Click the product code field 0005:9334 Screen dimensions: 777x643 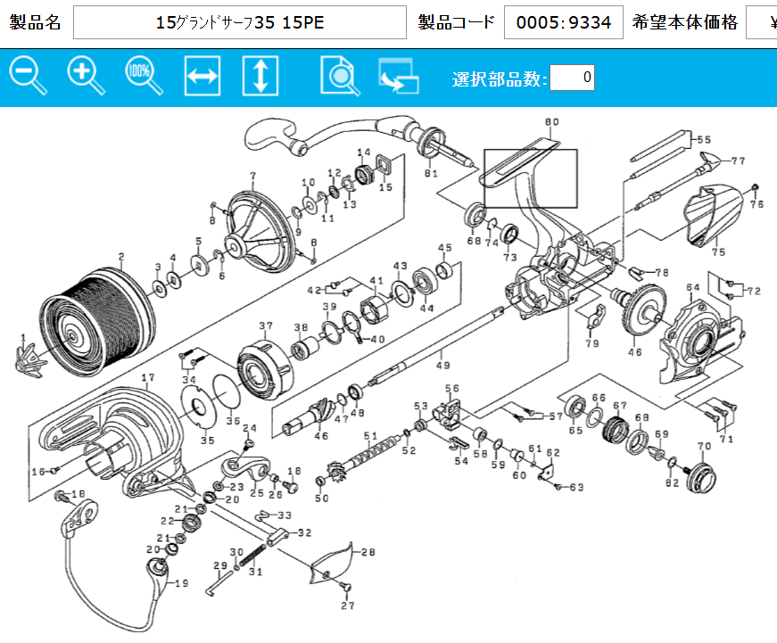pyautogui.click(x=564, y=22)
